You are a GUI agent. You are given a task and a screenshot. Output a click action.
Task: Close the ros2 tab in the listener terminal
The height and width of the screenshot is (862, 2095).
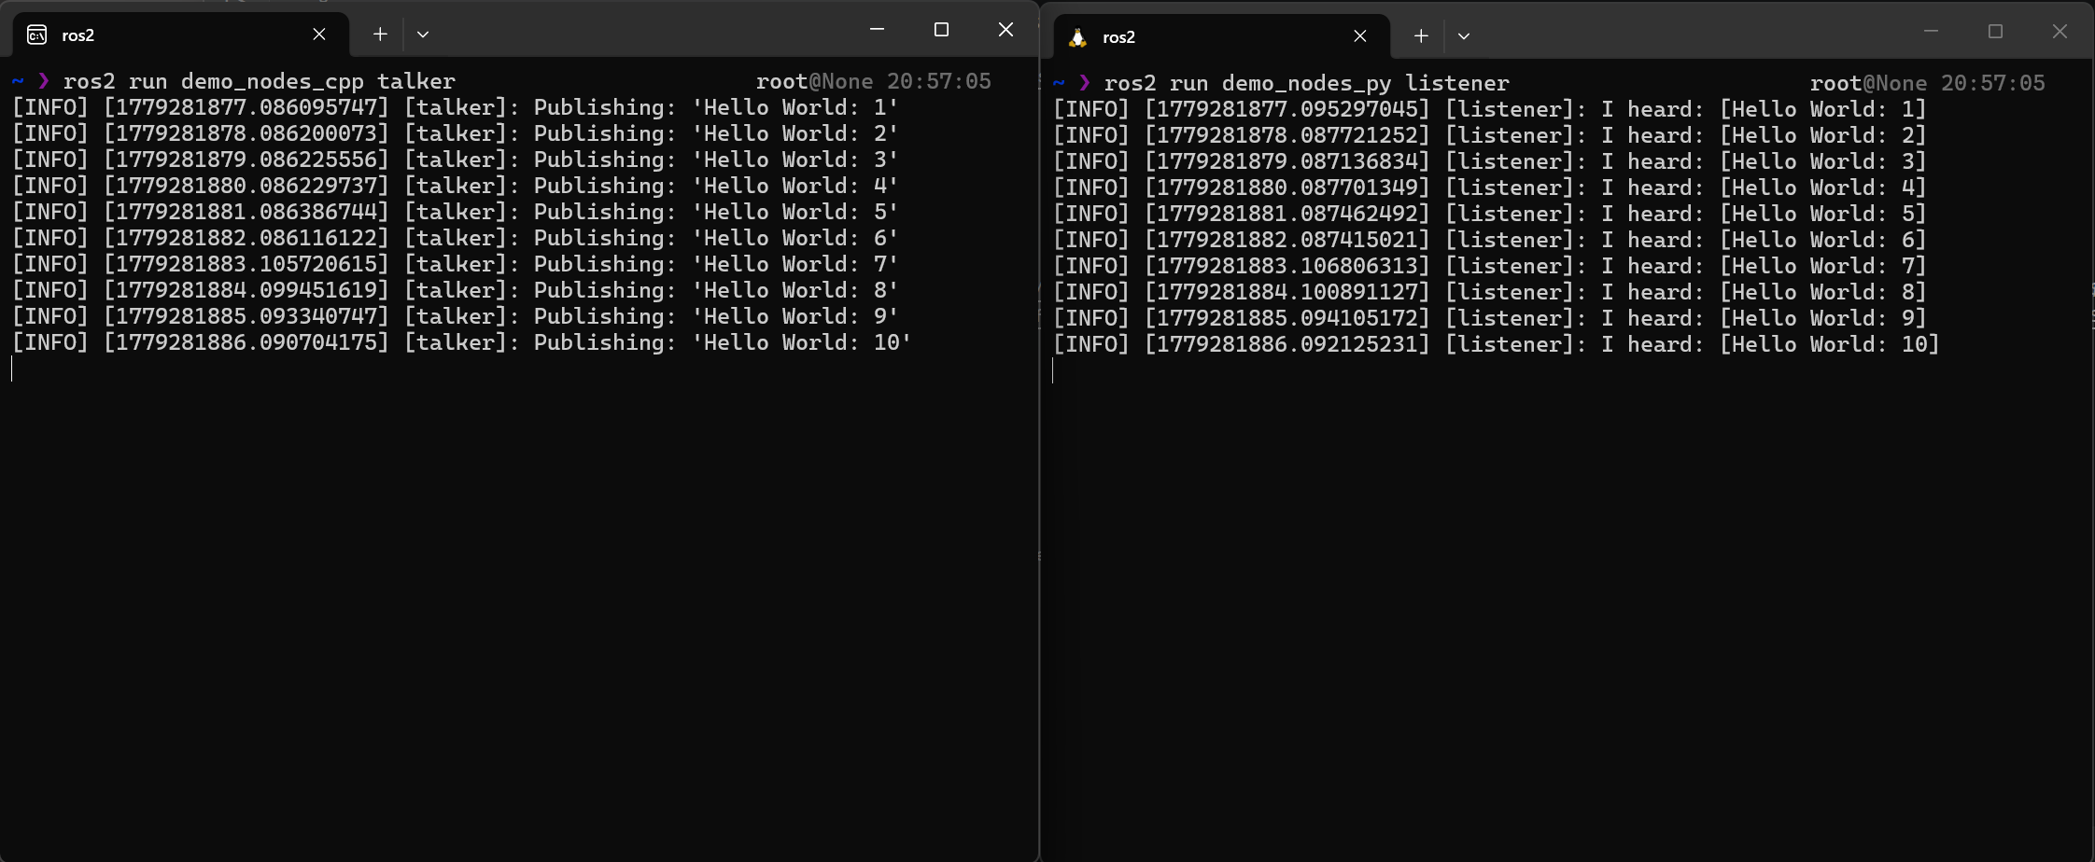click(1360, 36)
